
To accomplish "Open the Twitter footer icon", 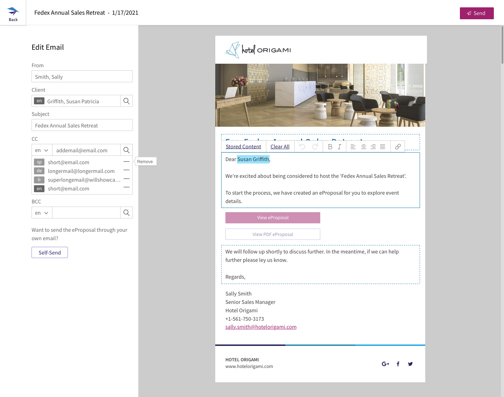I will (x=410, y=364).
